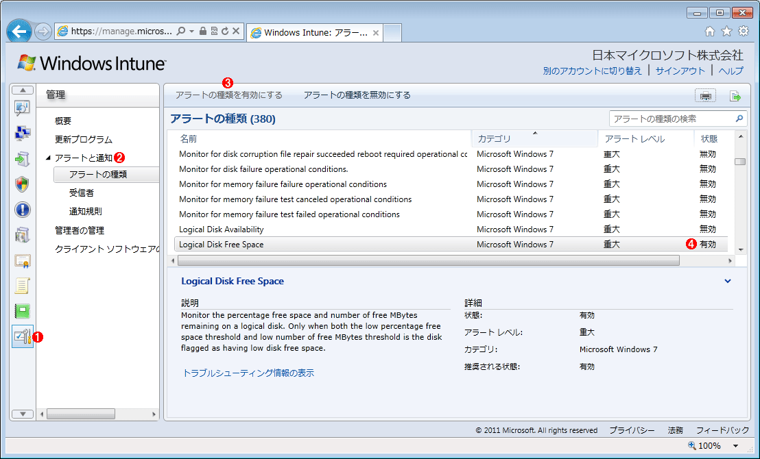Viewport: 760px width, 459px height.
Task: Select the Windows Intune browser tab
Action: tap(315, 33)
